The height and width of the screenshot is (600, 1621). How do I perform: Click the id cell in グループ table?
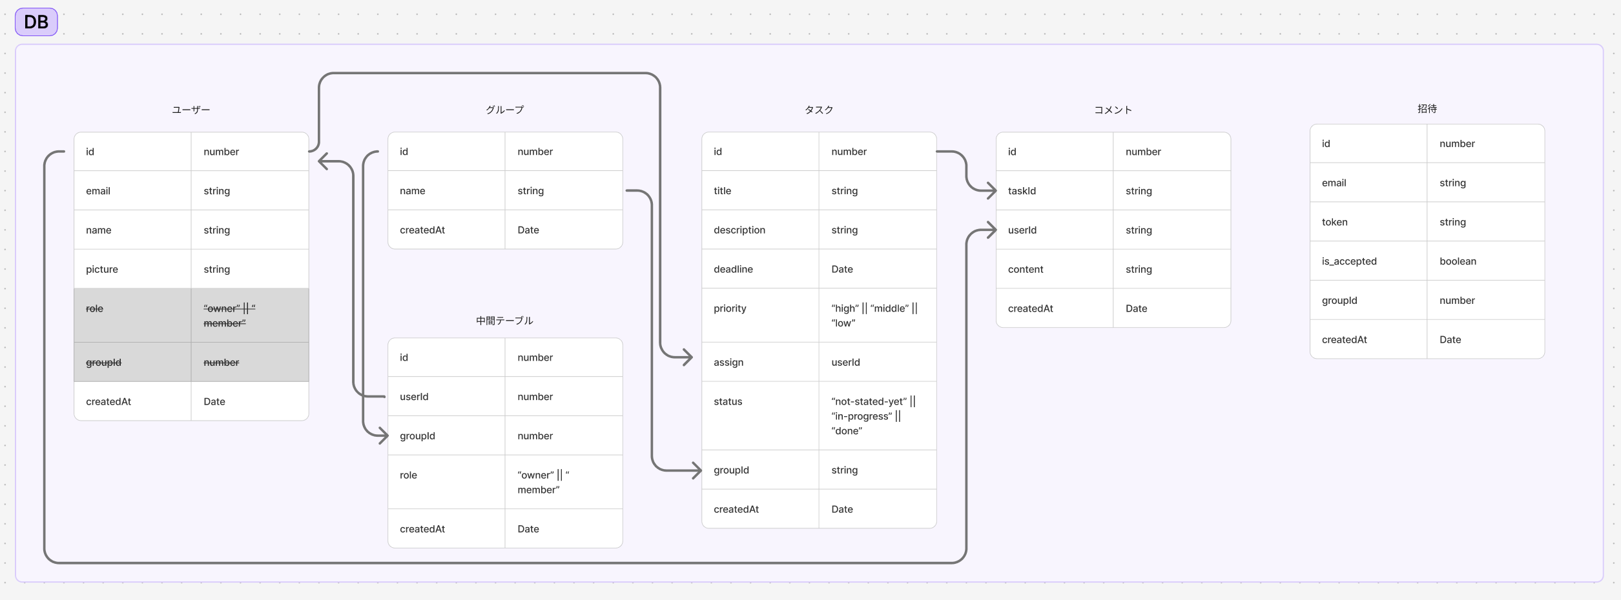(446, 152)
